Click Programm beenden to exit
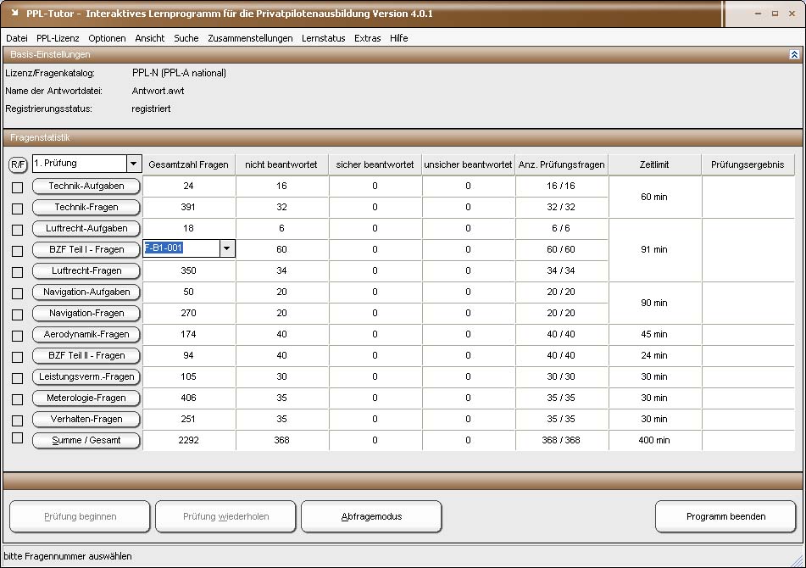This screenshot has width=806, height=568. (x=725, y=516)
